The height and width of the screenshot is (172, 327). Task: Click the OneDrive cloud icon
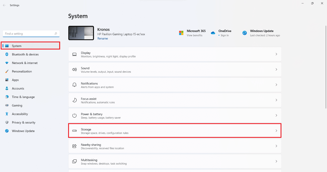213,33
